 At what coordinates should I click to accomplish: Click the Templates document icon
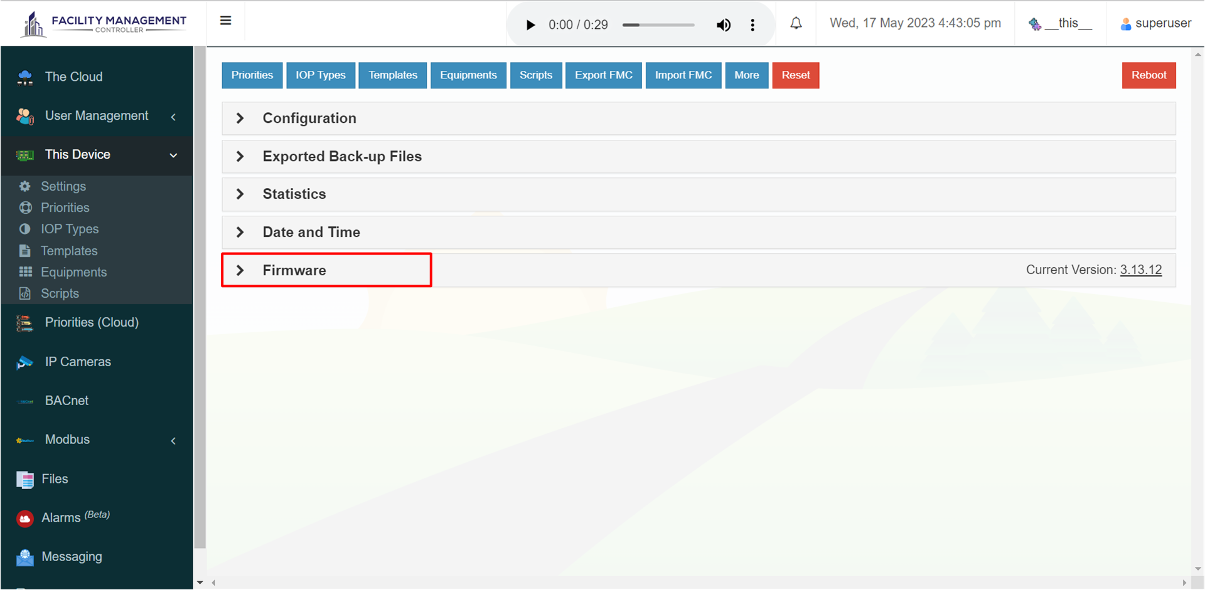click(x=25, y=251)
